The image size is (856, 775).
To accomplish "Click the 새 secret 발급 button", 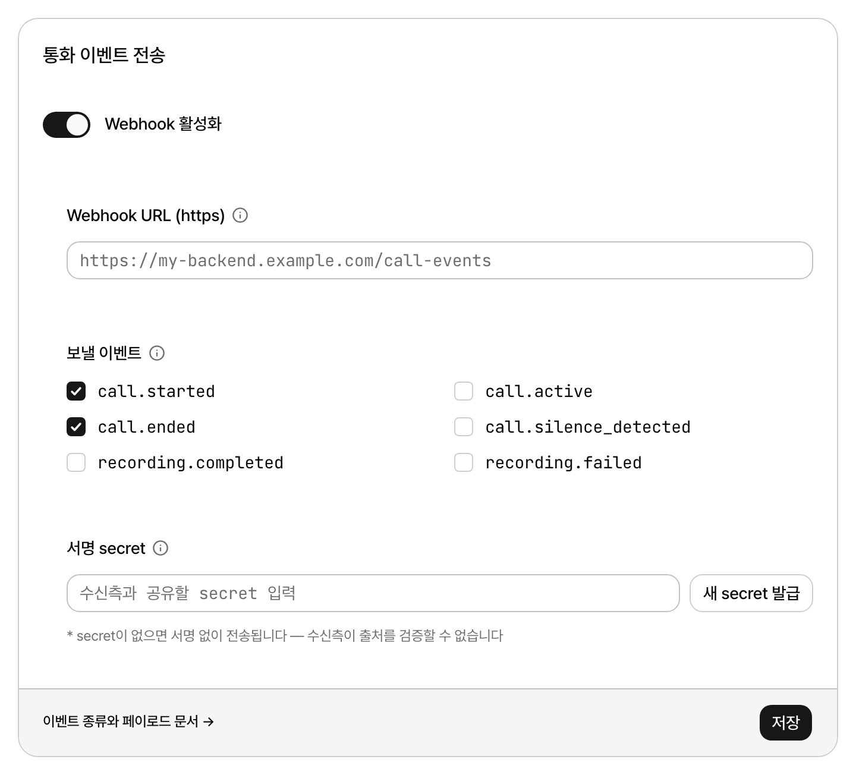I will point(751,593).
